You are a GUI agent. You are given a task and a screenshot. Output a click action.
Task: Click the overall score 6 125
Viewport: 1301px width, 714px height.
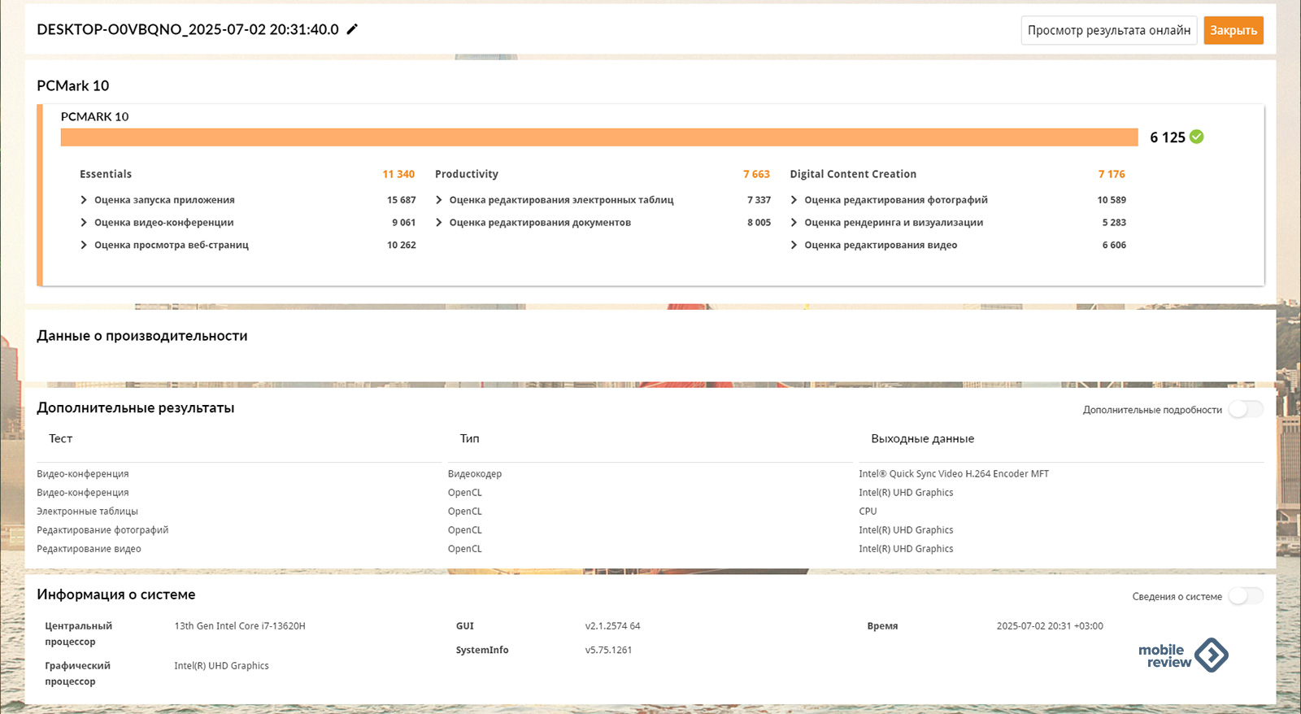coord(1167,137)
